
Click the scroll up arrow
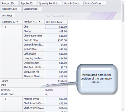[123, 2]
